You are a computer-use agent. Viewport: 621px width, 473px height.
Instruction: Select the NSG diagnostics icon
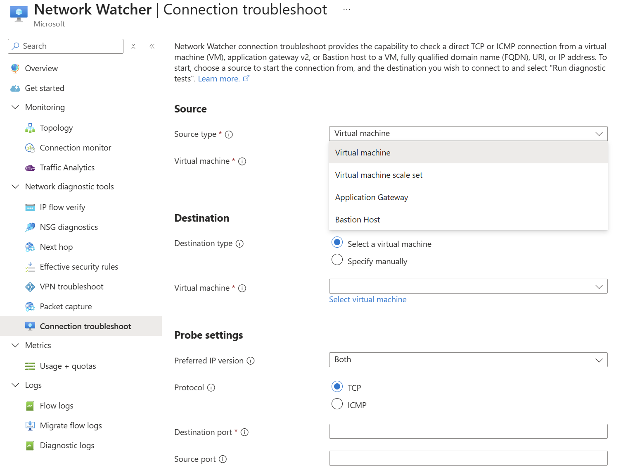tap(30, 227)
